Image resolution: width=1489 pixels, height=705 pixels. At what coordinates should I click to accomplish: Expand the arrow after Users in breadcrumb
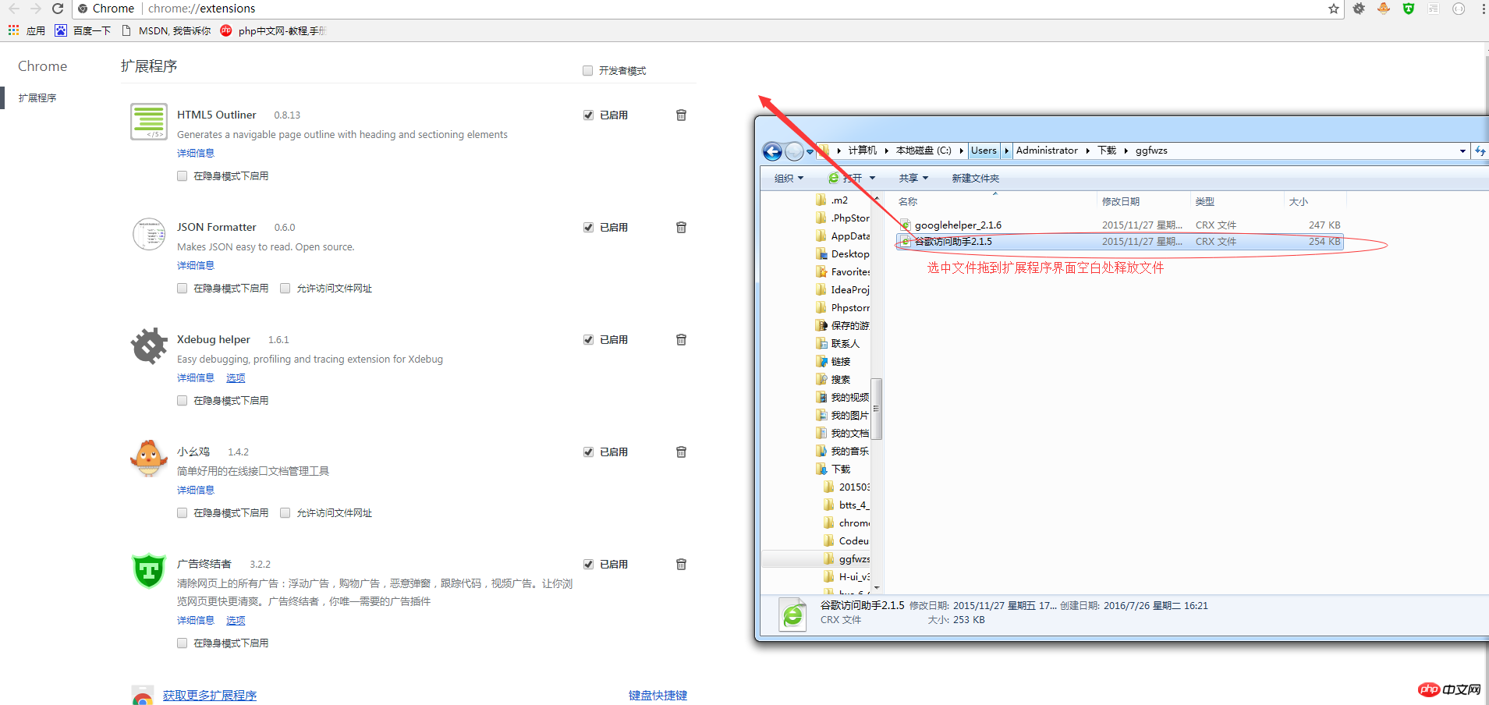point(1006,151)
